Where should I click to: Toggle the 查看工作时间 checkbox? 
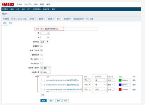[42, 50]
